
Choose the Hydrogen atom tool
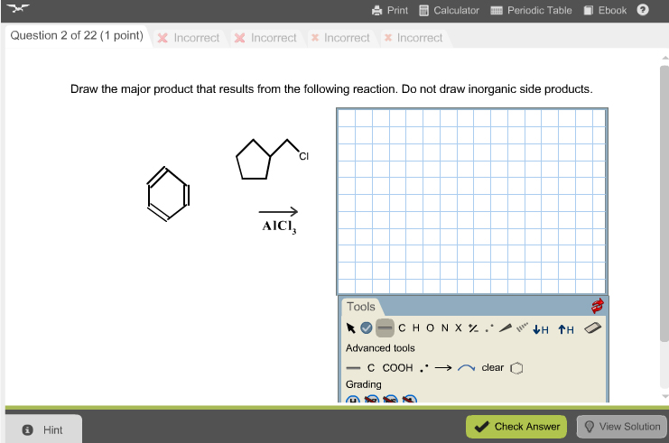tap(416, 328)
